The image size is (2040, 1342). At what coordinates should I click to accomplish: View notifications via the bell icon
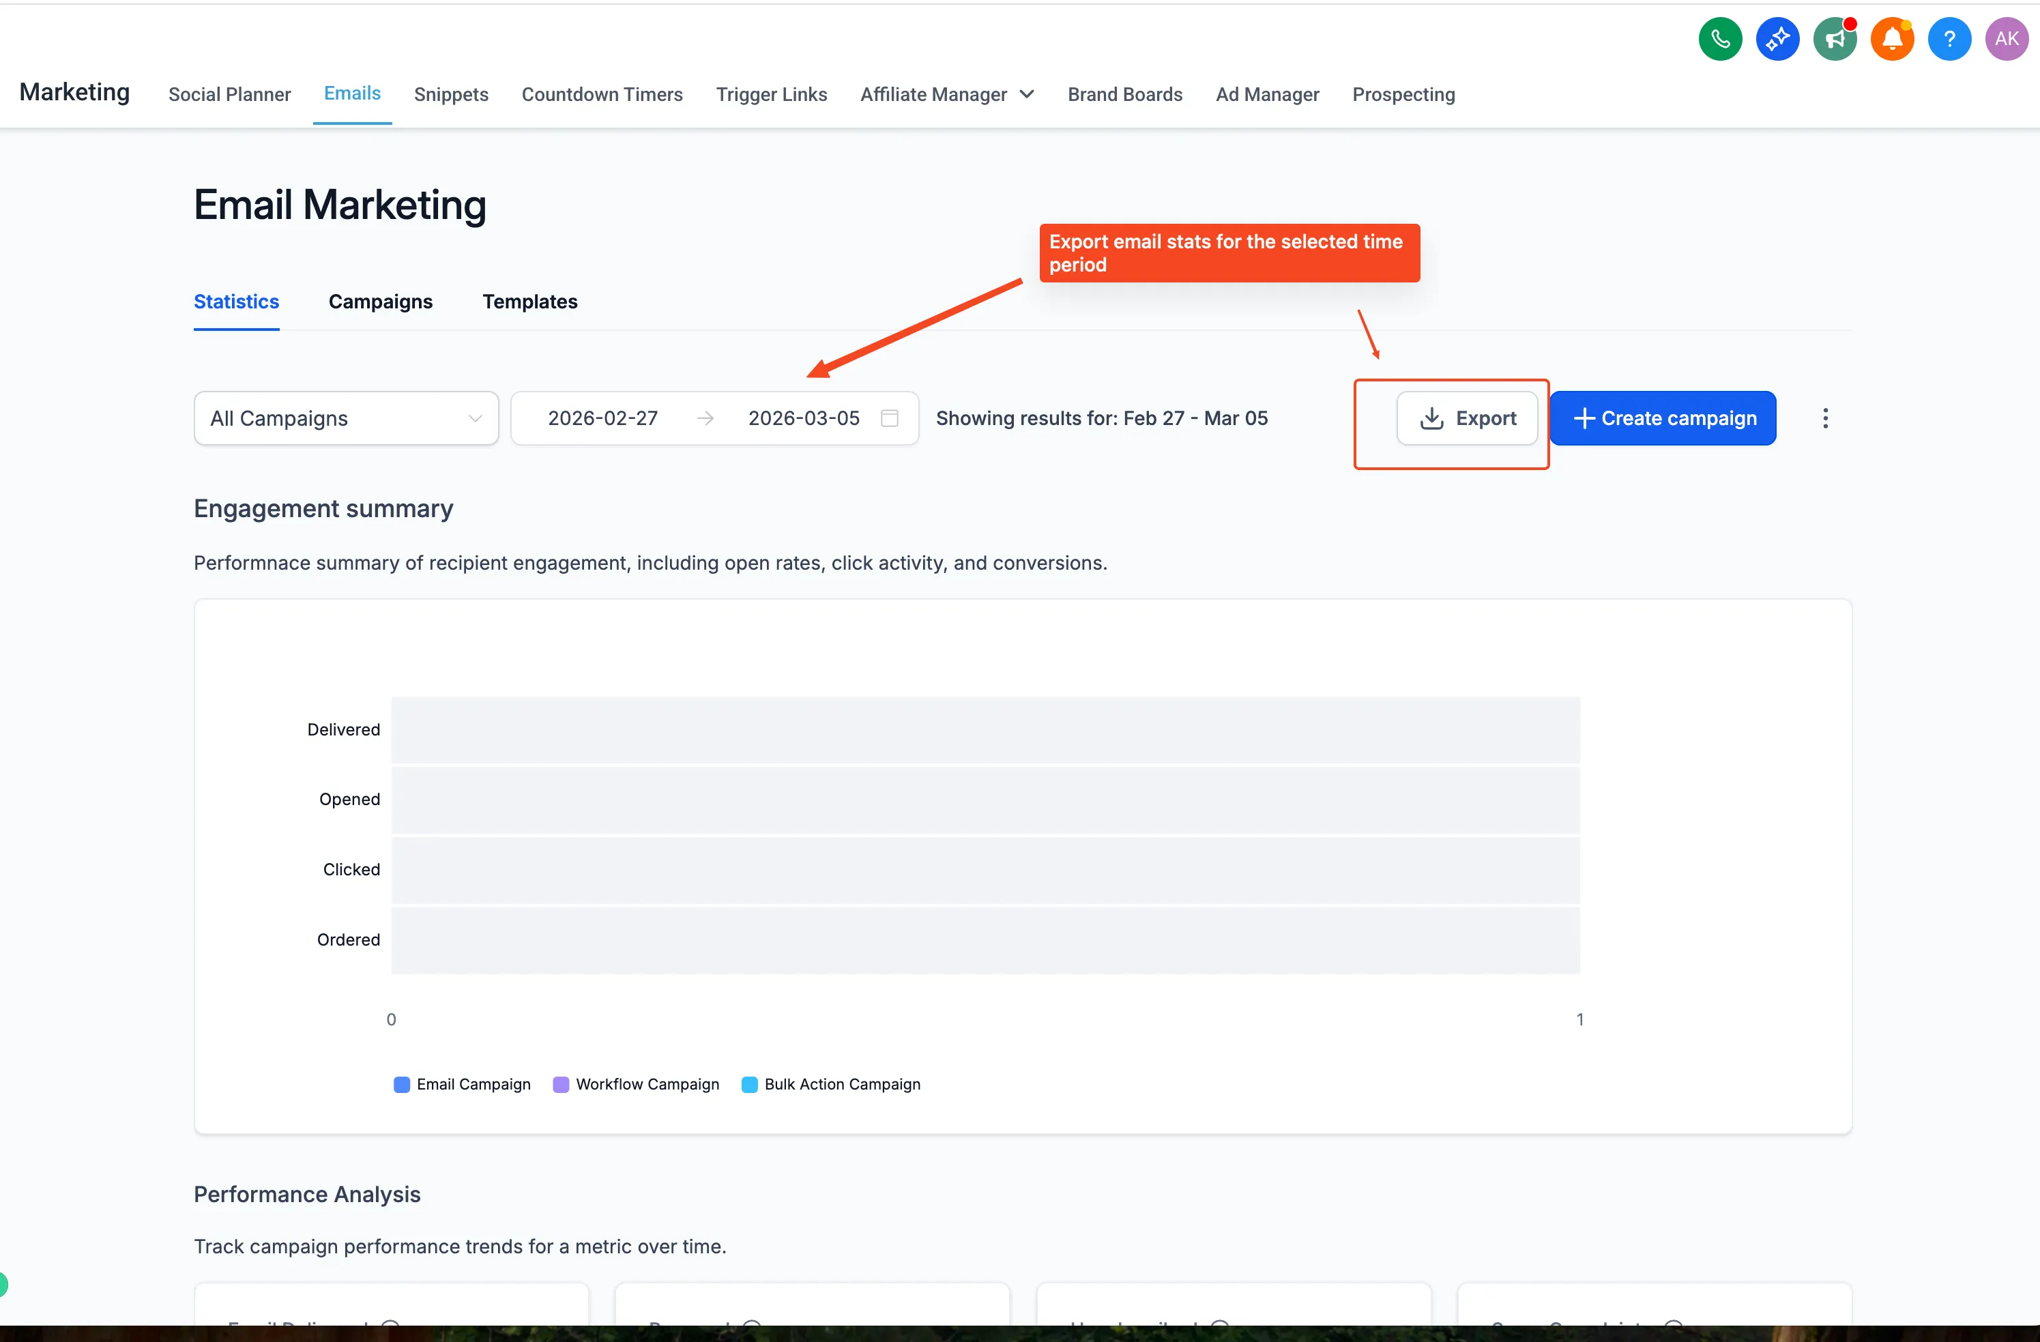click(1892, 39)
